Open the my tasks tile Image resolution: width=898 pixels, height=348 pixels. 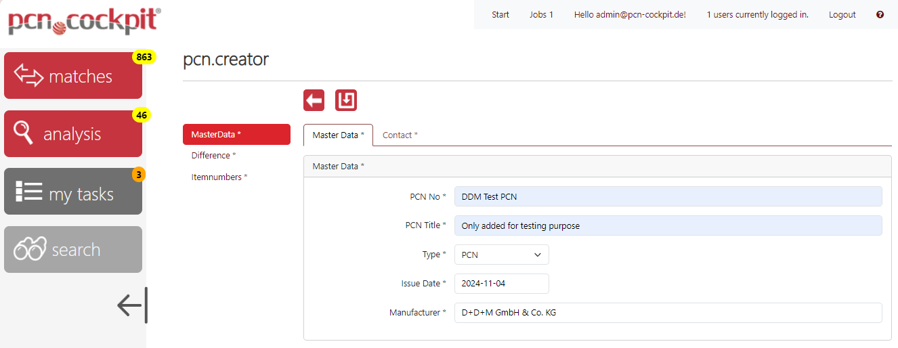coord(73,192)
